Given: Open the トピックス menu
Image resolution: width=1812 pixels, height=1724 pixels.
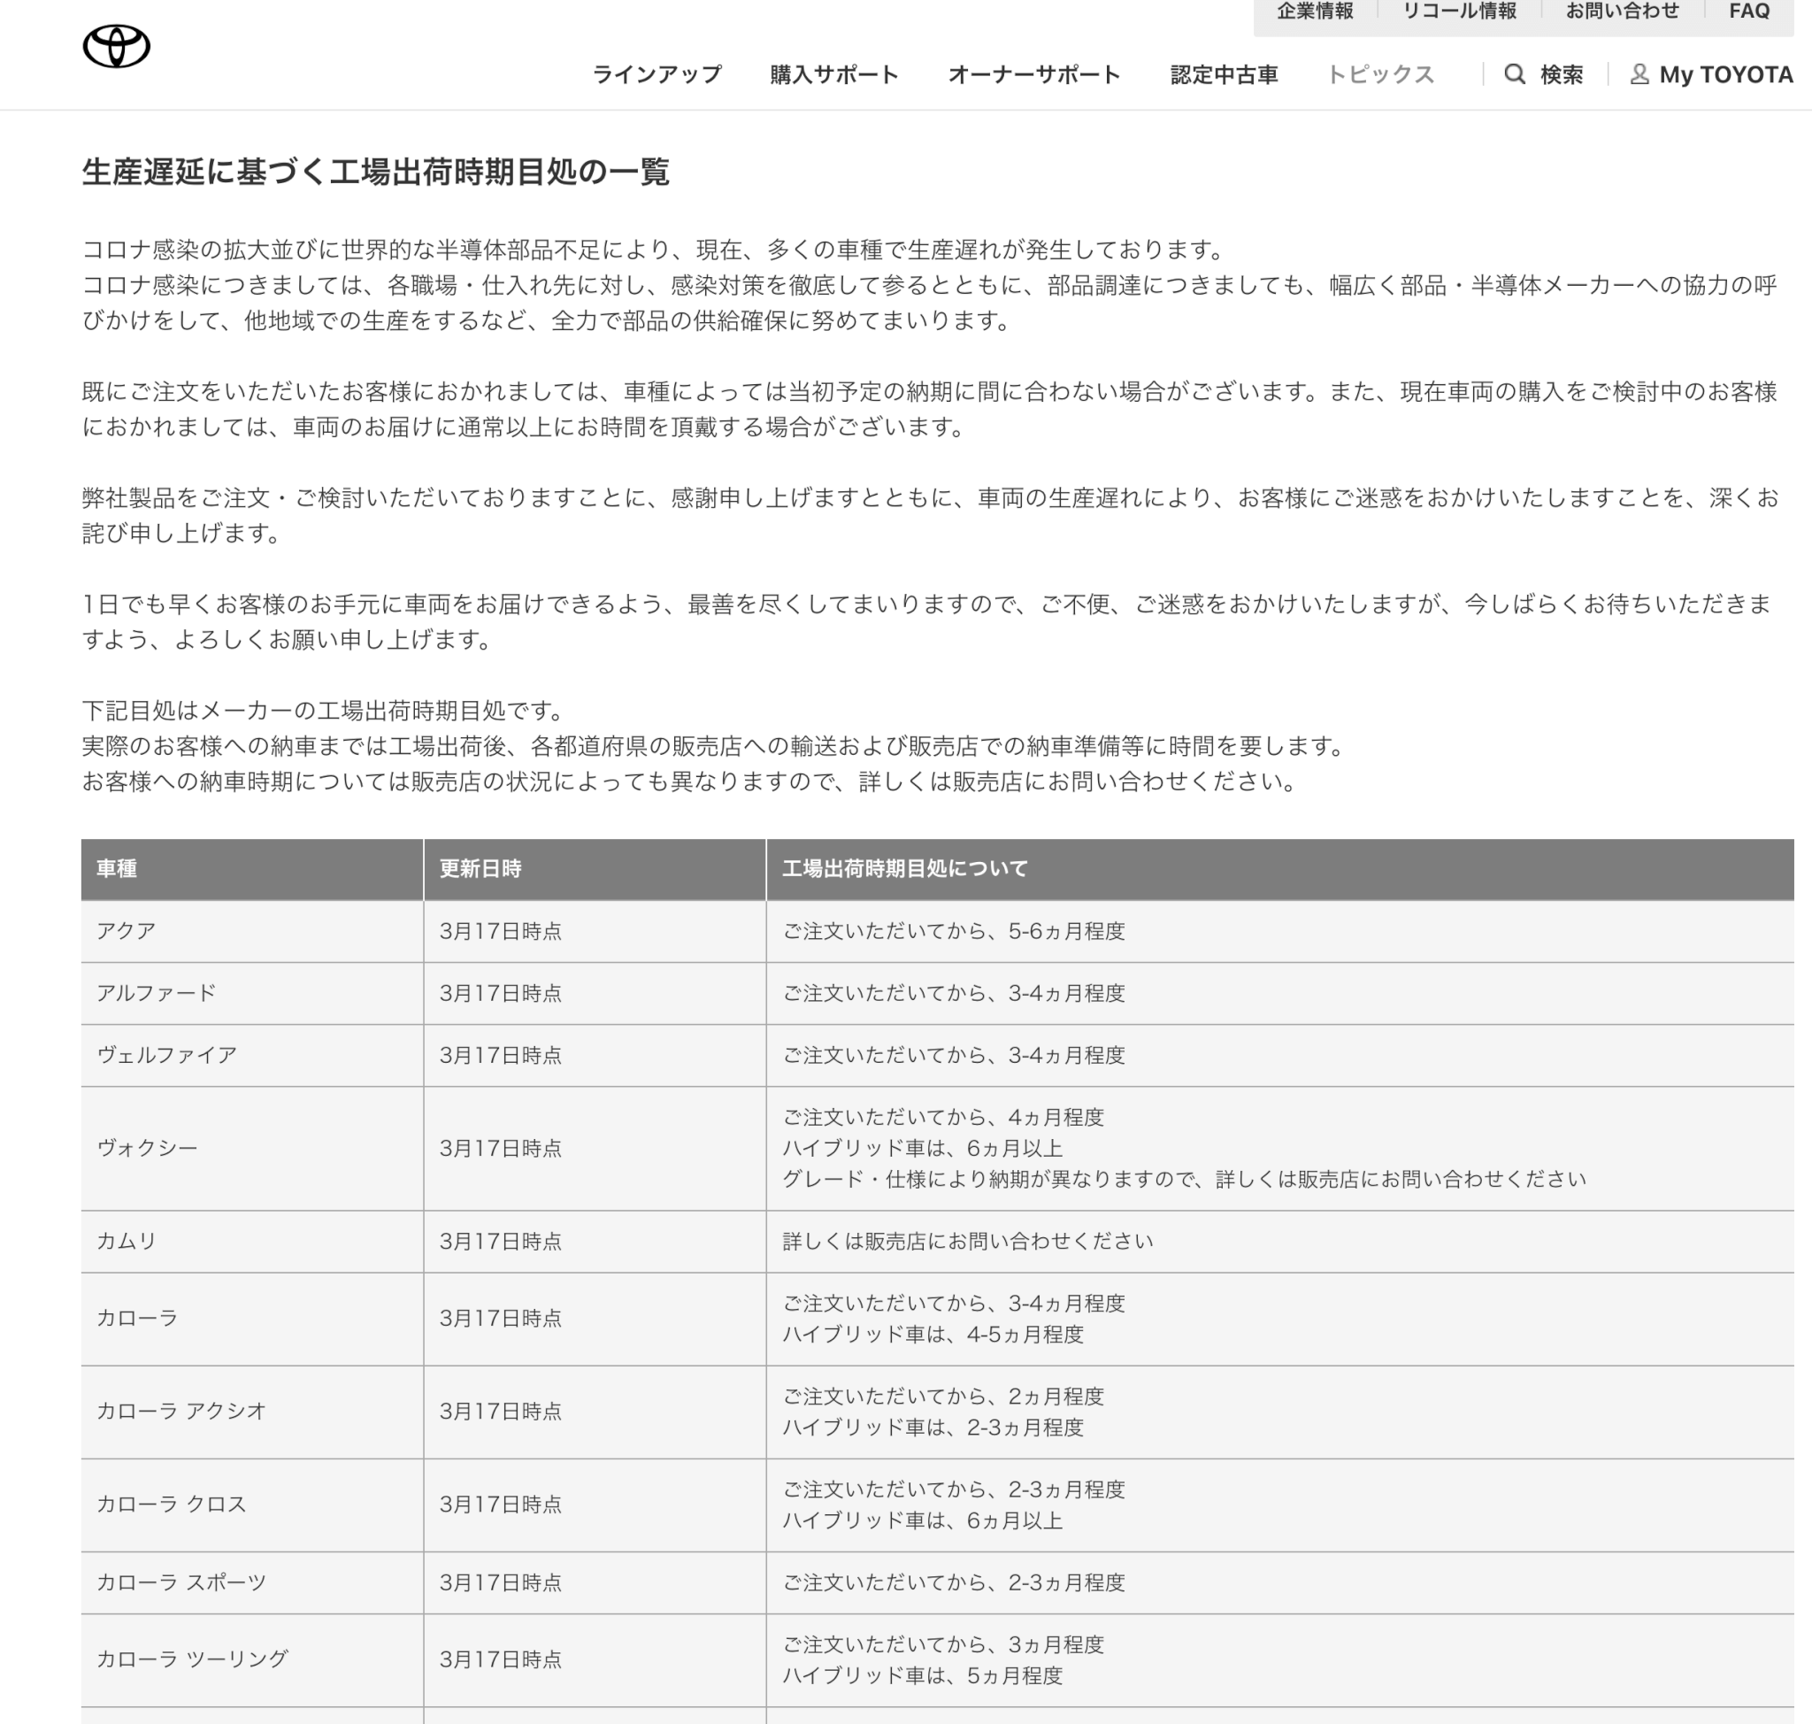Looking at the screenshot, I should click(x=1380, y=74).
